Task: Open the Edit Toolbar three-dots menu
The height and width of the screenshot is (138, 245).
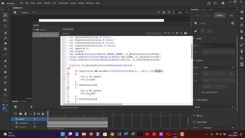Action: tap(5, 101)
